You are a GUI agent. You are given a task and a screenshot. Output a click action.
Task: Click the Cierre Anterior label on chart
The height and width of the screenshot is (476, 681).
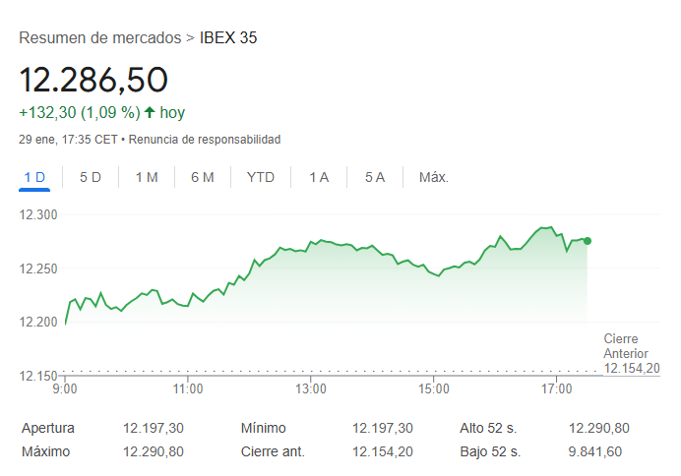[621, 346]
